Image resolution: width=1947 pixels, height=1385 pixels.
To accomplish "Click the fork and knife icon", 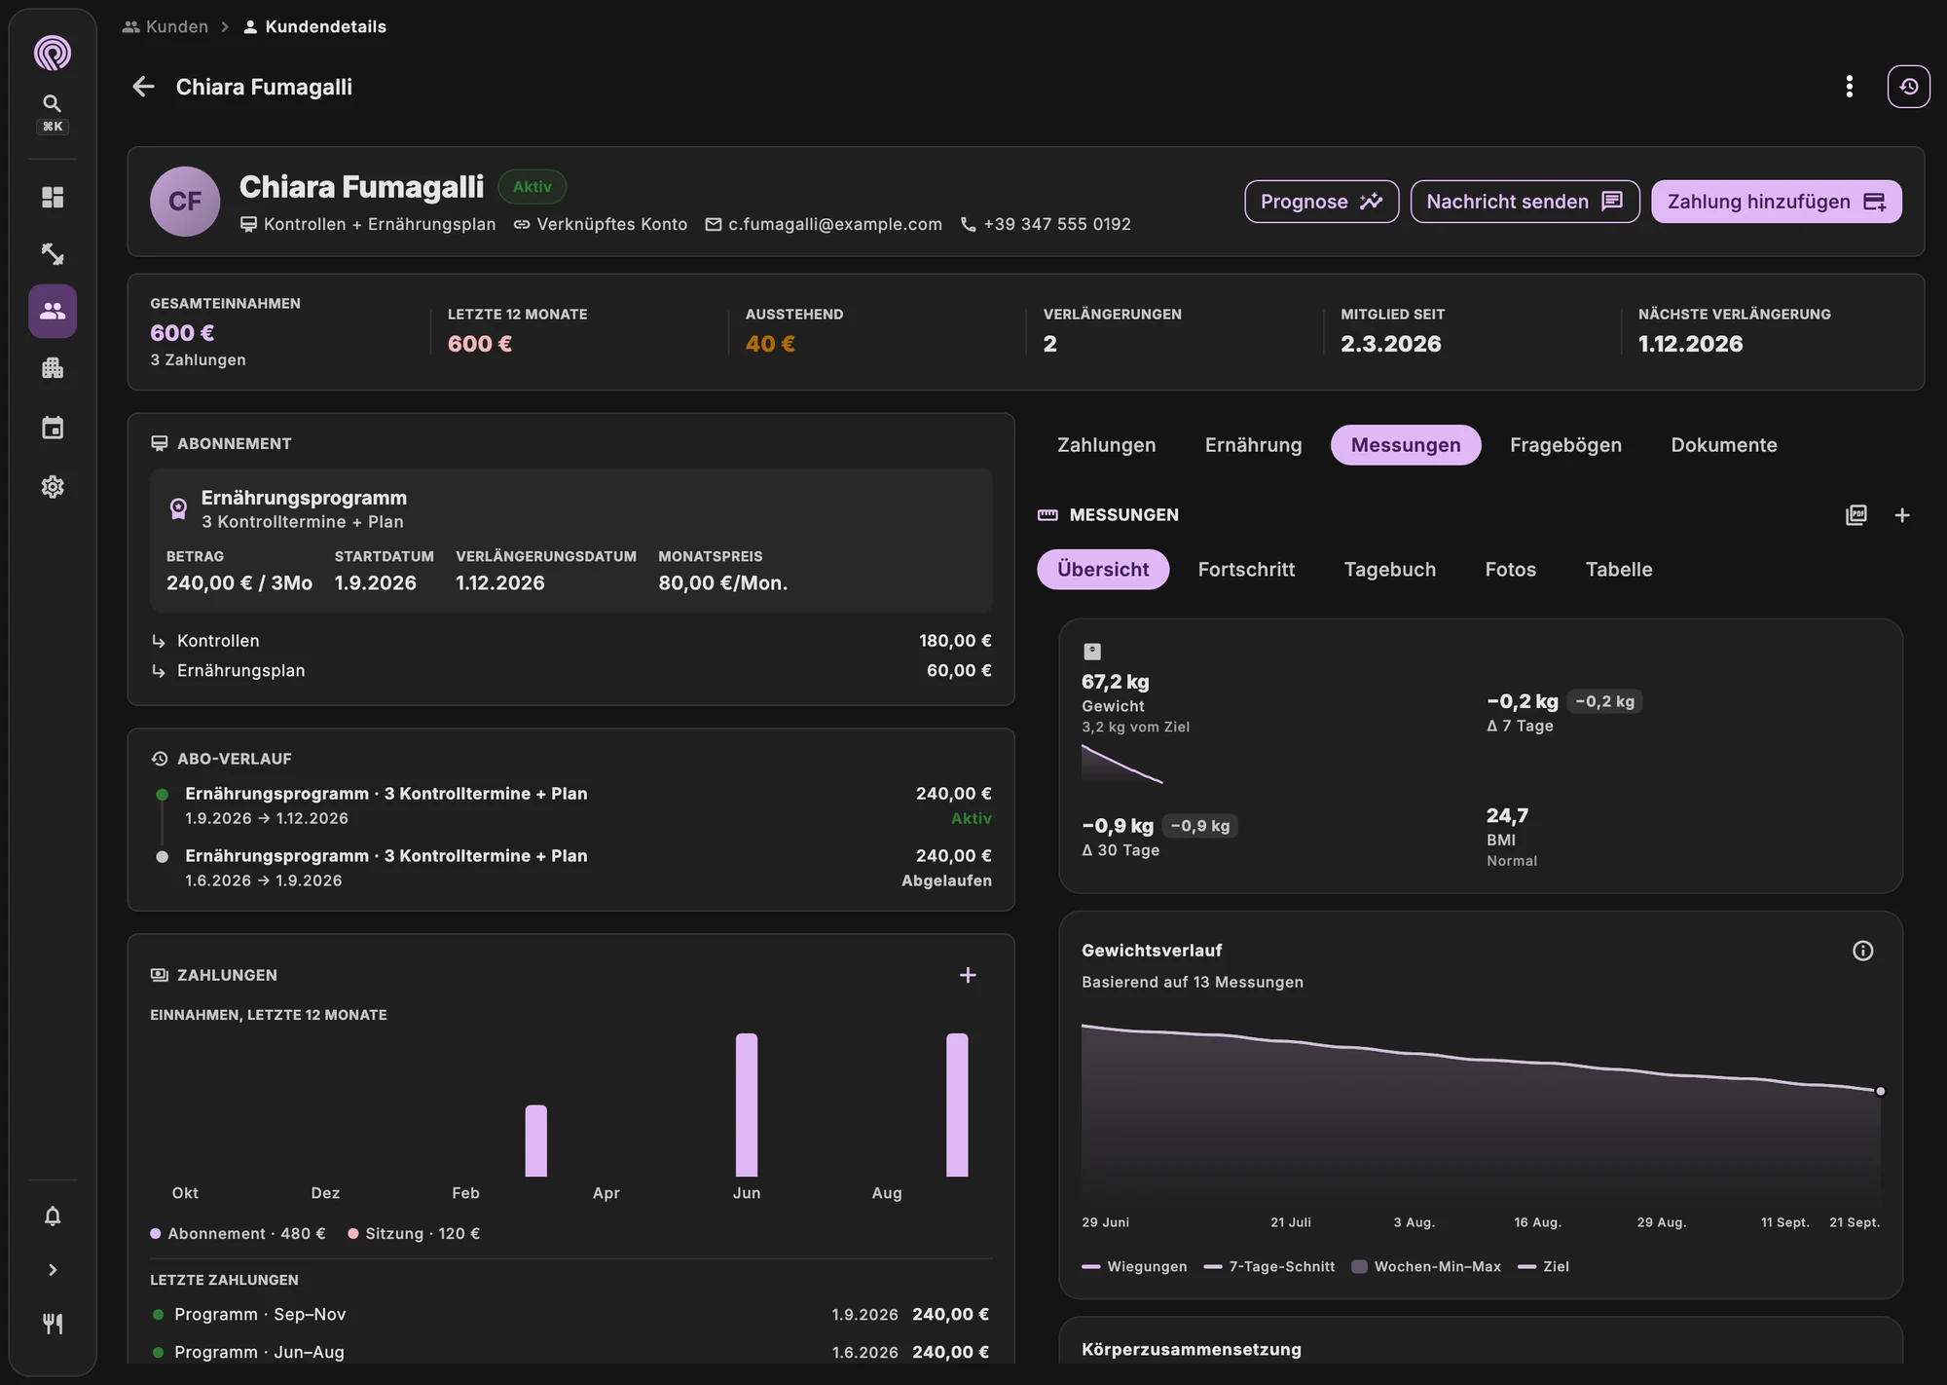I will (x=53, y=1324).
